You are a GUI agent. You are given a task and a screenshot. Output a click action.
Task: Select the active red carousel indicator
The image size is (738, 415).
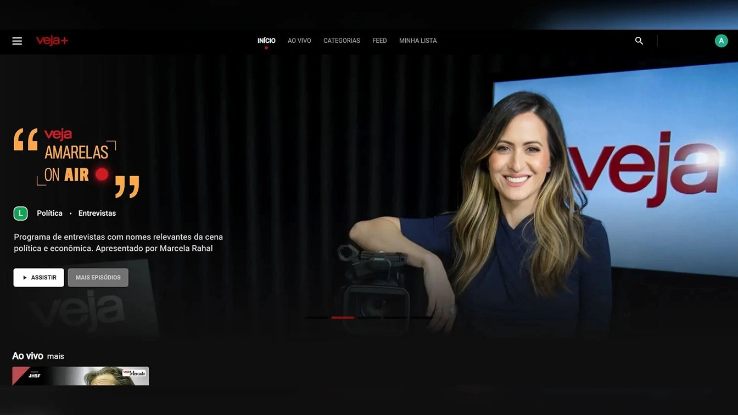[343, 318]
